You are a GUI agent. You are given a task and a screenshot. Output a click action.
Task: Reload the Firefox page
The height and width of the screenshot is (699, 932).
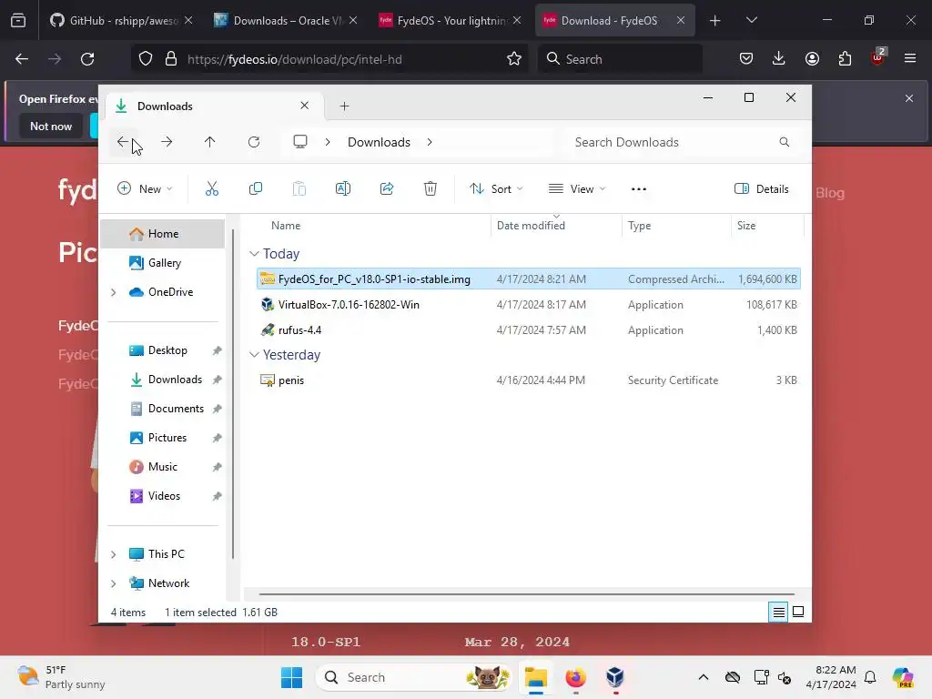point(87,59)
